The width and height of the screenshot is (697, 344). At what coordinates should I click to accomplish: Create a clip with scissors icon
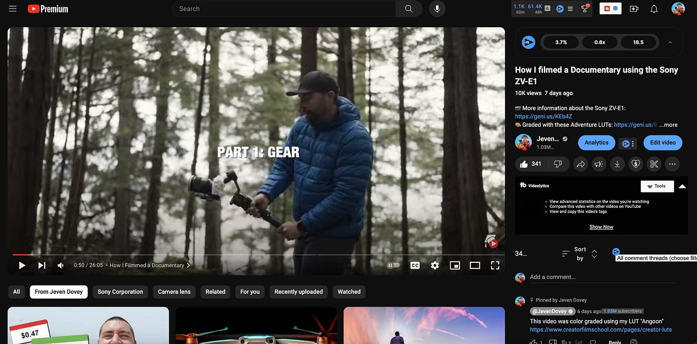point(654,164)
